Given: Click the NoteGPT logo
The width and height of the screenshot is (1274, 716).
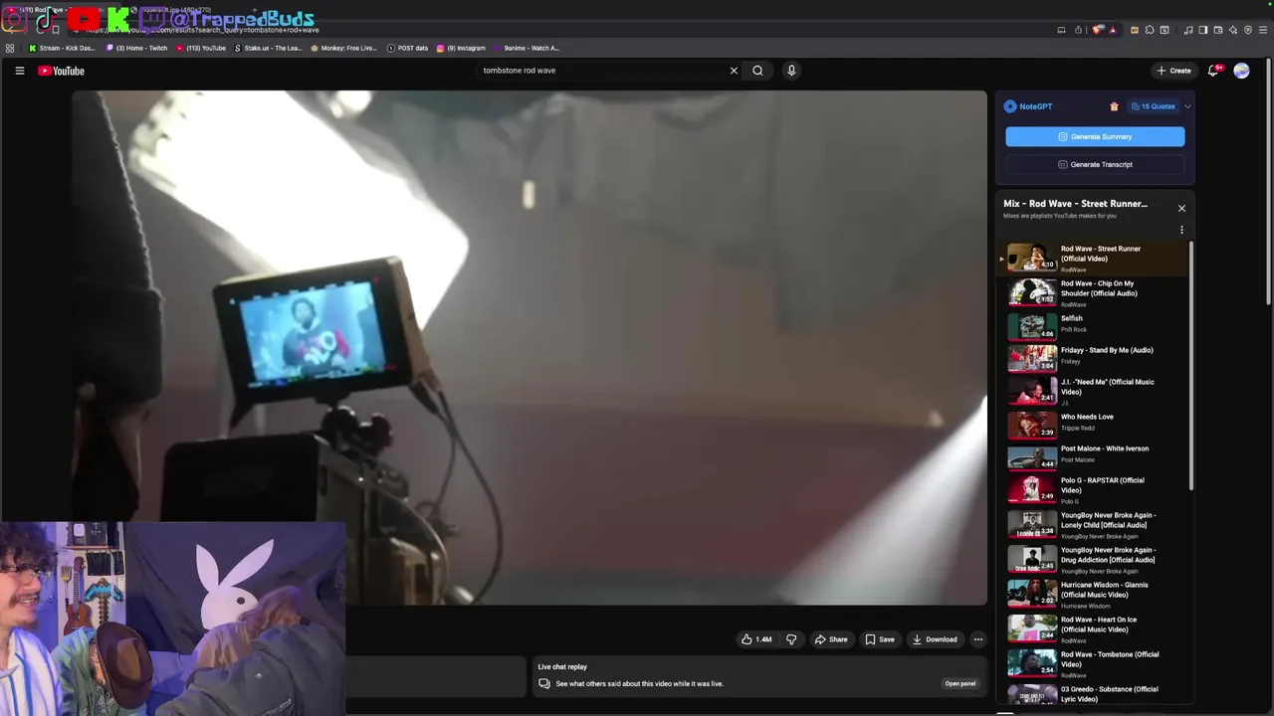Looking at the screenshot, I should pos(1028,106).
